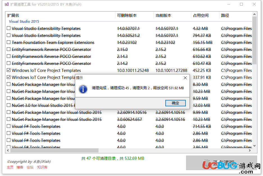Check NuGet Package Manager 8.30 MB row checkbox
Viewport: 263px width, 176px height.
tap(8, 84)
